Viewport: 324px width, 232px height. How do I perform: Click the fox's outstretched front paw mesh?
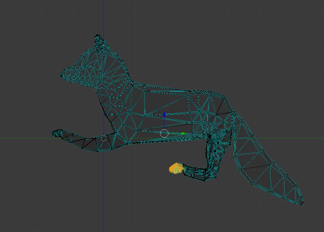point(57,133)
